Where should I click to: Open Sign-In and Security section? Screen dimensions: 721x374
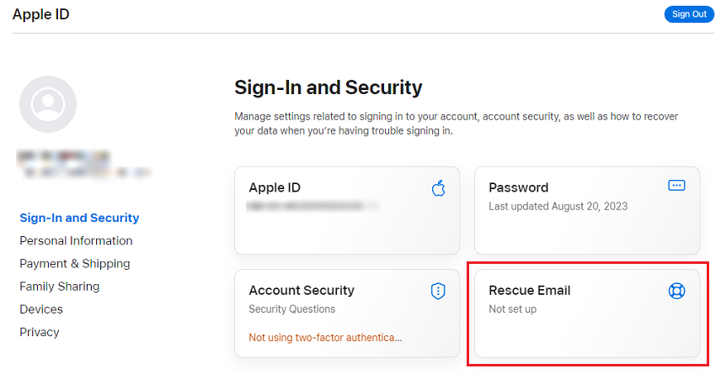point(79,218)
